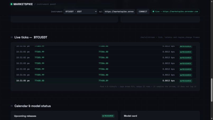Click the 10:31:04 pm timestamp cell
Screen dimensions: 213x120
(23, 75)
